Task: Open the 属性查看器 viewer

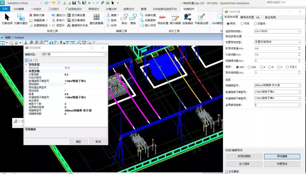Action: click(x=96, y=19)
